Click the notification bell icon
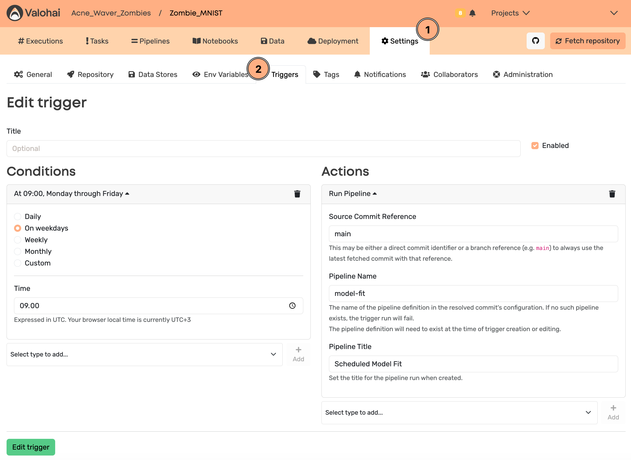The image size is (631, 460). pos(472,13)
